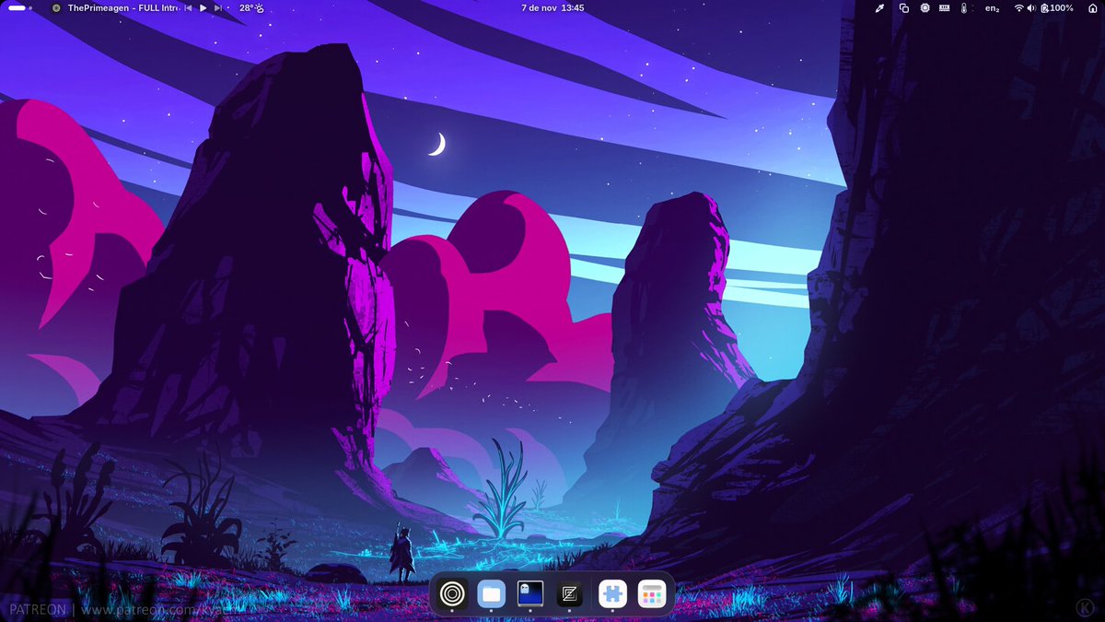Open the RAM memory indicator
This screenshot has height=622, width=1105.
click(x=945, y=7)
